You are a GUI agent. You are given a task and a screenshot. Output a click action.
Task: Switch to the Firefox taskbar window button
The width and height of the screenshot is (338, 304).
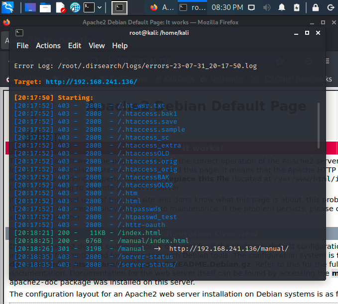161,7
